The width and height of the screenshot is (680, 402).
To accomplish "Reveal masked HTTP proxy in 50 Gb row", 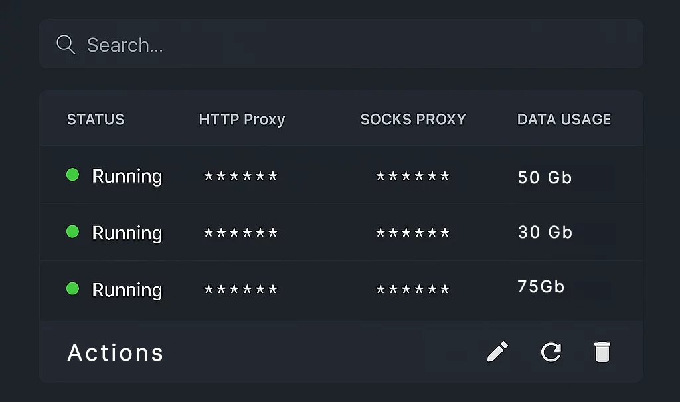I will 240,177.
